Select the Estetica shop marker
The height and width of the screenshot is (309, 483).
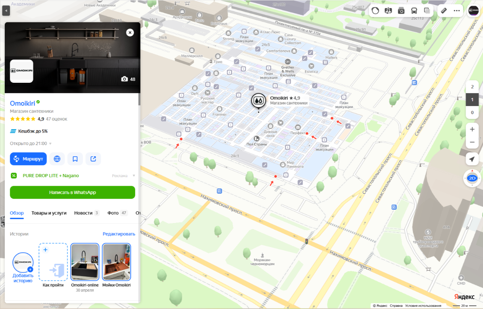pos(311,66)
